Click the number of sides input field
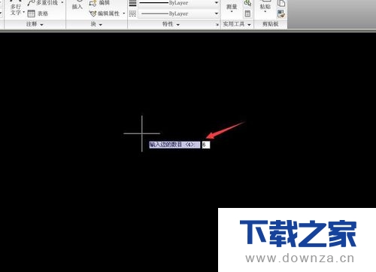 click(x=206, y=145)
